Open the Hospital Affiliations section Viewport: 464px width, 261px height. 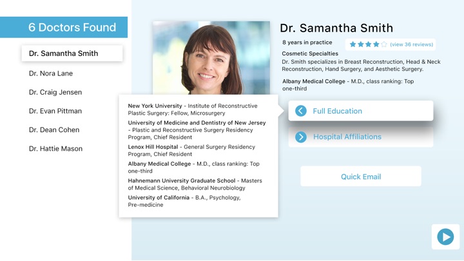pos(361,137)
